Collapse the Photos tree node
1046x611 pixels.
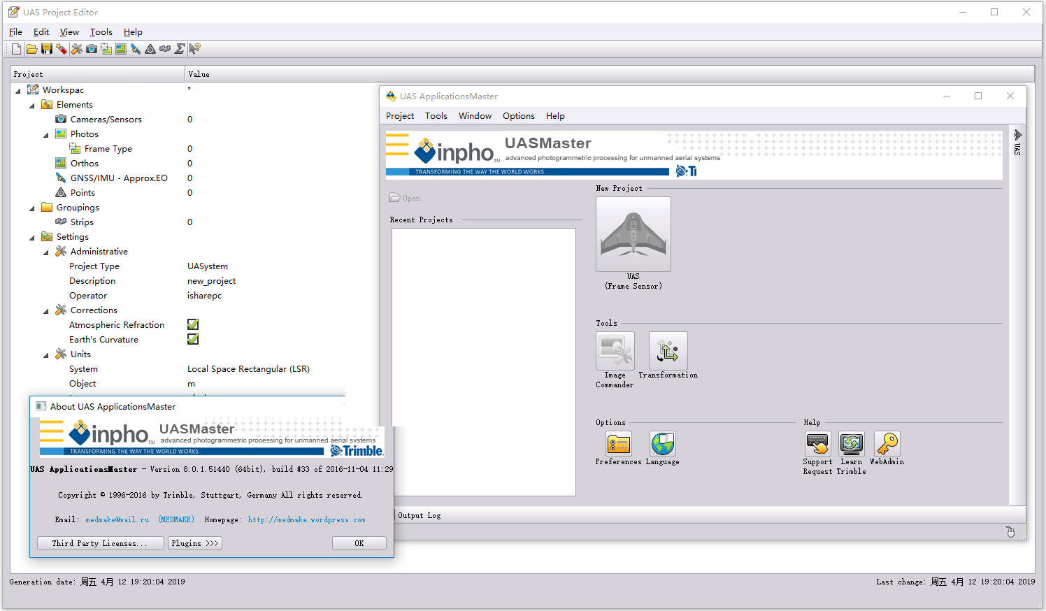click(46, 135)
